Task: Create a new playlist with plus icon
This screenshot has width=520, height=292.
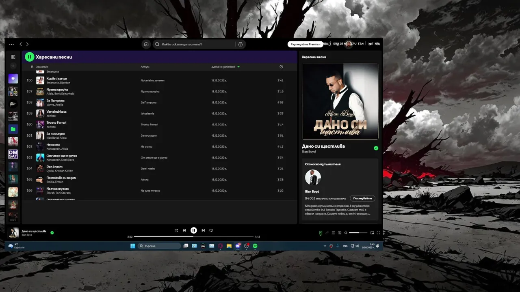Action: pos(13,66)
